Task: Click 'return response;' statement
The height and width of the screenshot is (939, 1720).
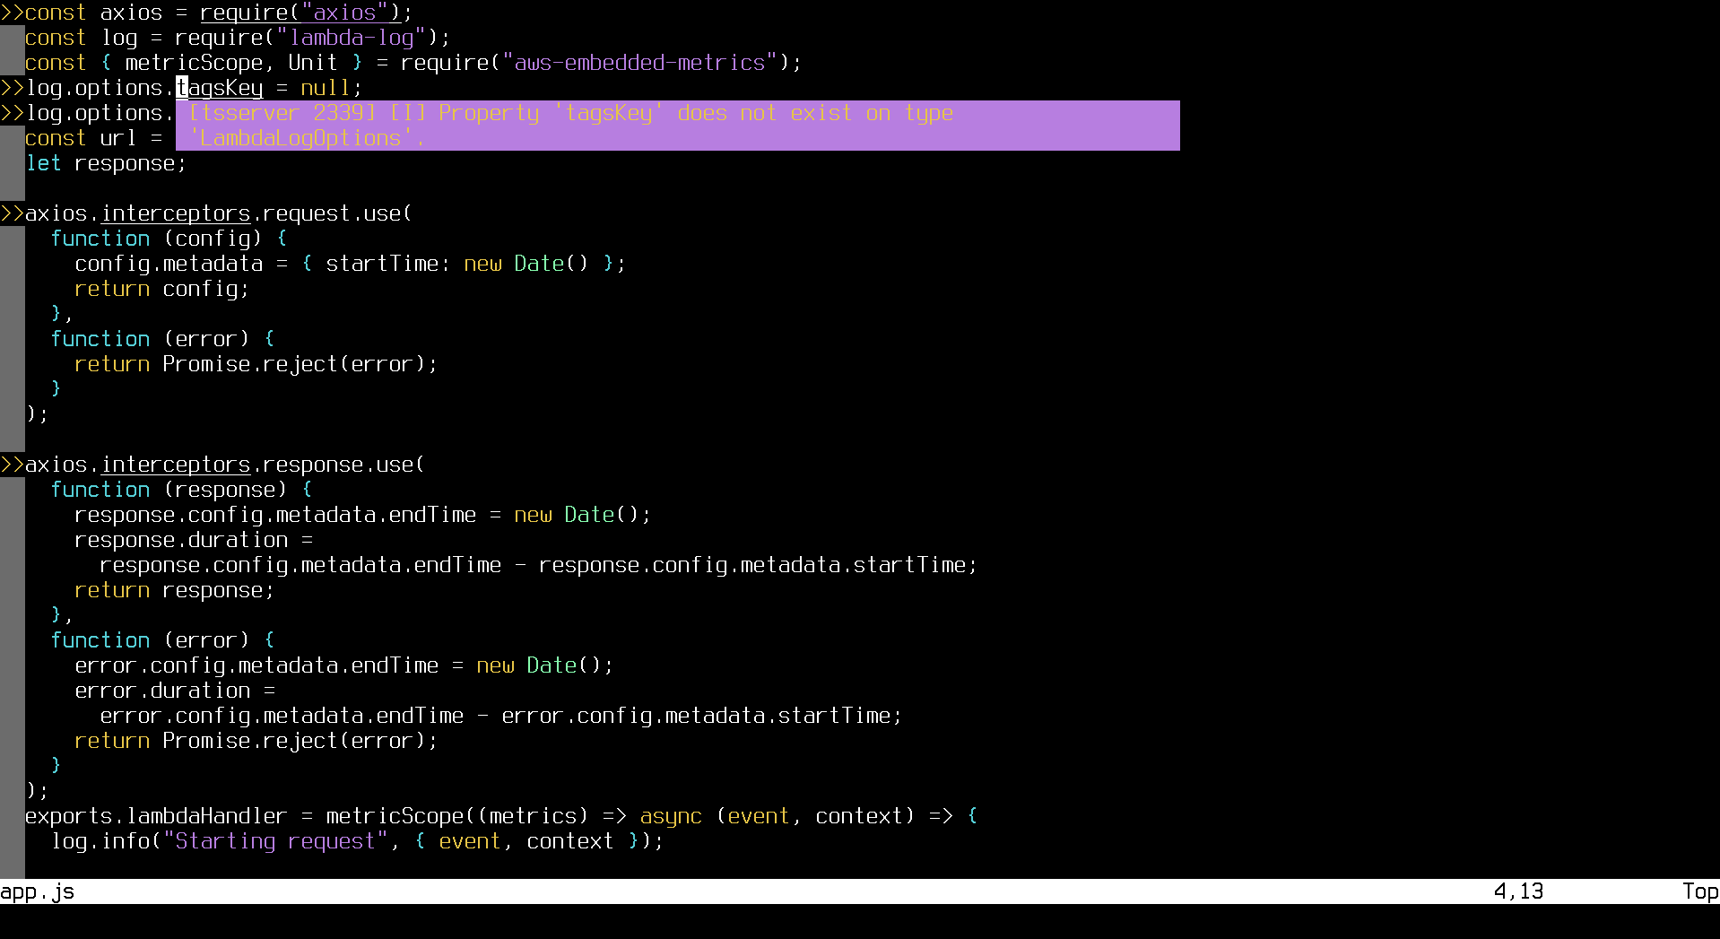Action: [x=175, y=590]
